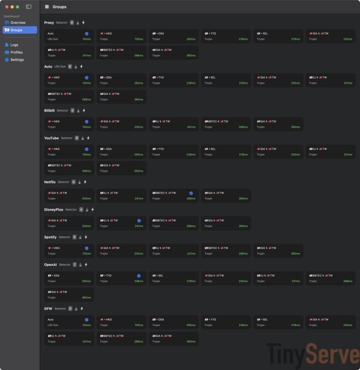This screenshot has width=360, height=370.
Task: Collapse the Proxy group with arrow icon
Action: 78,23
